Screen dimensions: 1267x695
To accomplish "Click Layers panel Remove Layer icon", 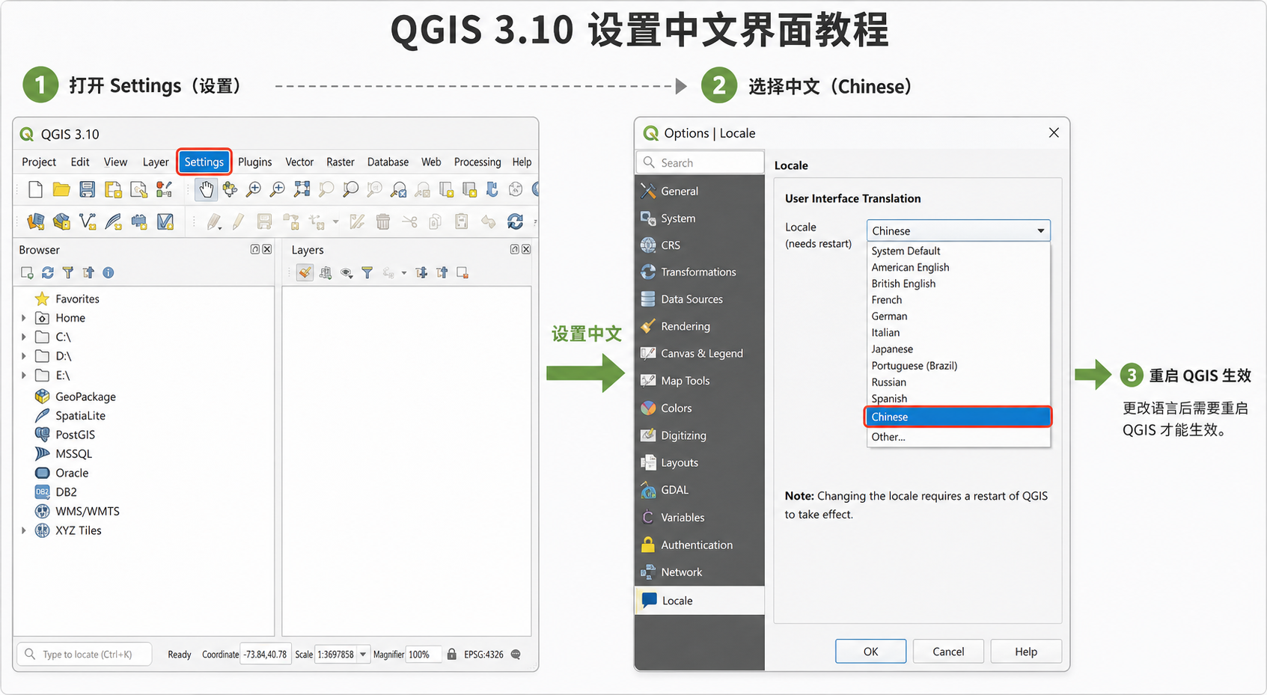I will tap(462, 273).
